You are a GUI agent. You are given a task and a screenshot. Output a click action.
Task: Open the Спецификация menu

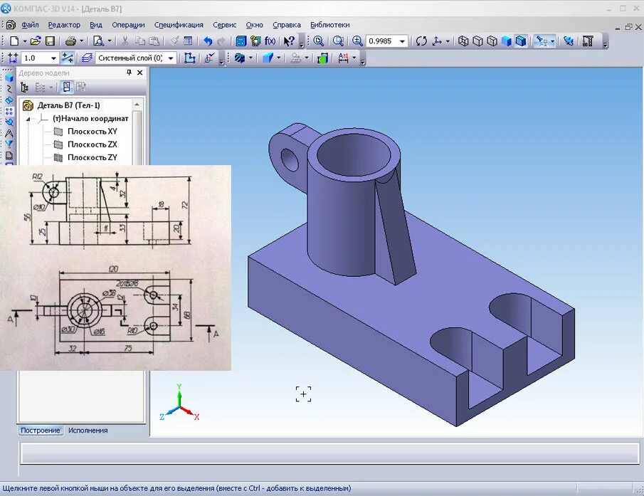tap(179, 25)
